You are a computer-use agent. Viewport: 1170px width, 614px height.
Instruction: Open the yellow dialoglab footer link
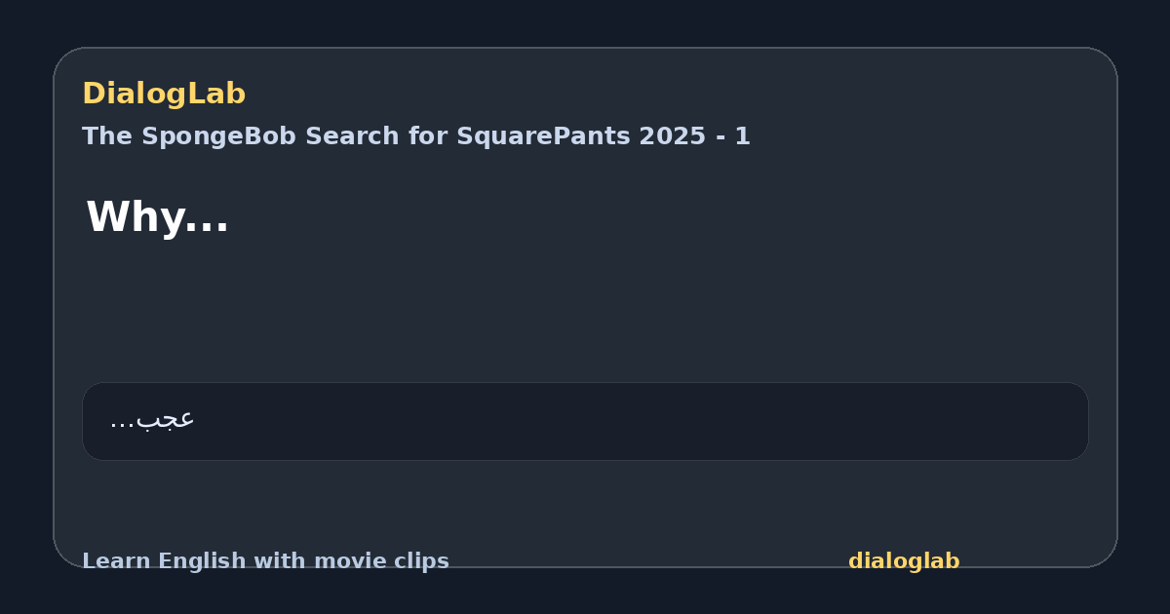pos(904,561)
